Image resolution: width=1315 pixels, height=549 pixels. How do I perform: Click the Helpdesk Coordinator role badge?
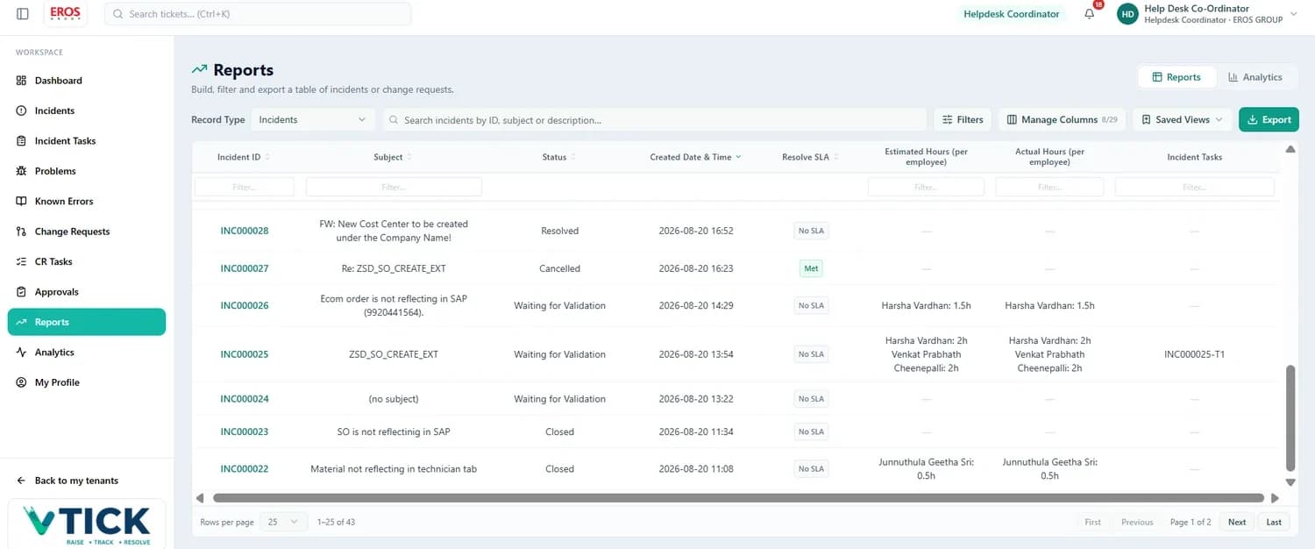tap(1012, 14)
